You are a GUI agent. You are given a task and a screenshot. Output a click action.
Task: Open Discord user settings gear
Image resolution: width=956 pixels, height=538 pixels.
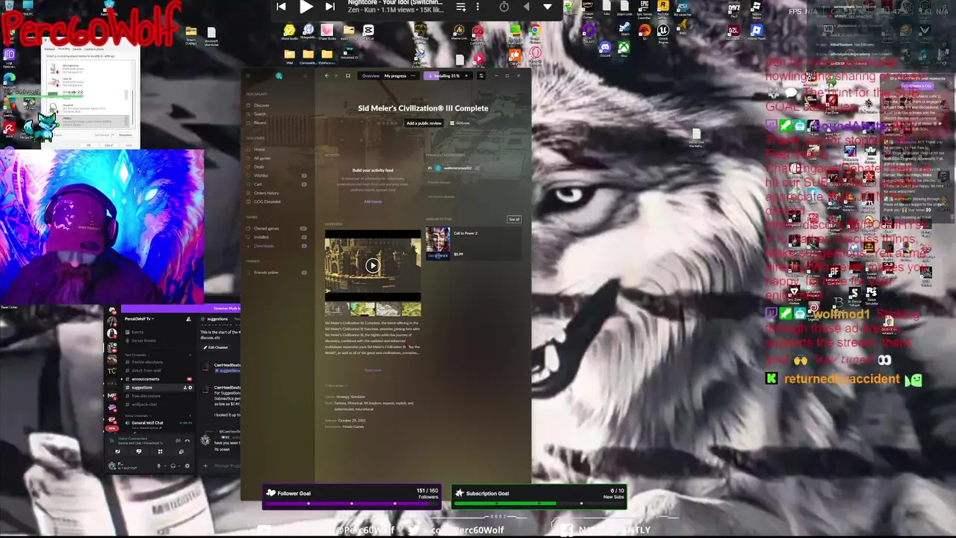coord(187,466)
